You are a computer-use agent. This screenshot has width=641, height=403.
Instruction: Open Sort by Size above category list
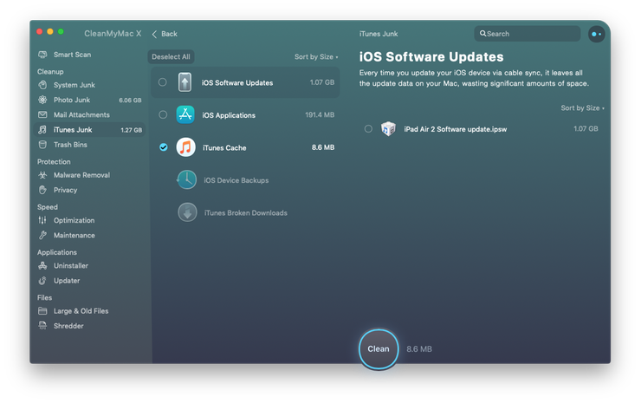(316, 57)
